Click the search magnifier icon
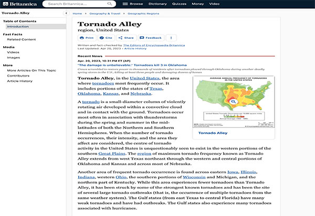Screen dimensions: 315x216 tap(110, 4)
